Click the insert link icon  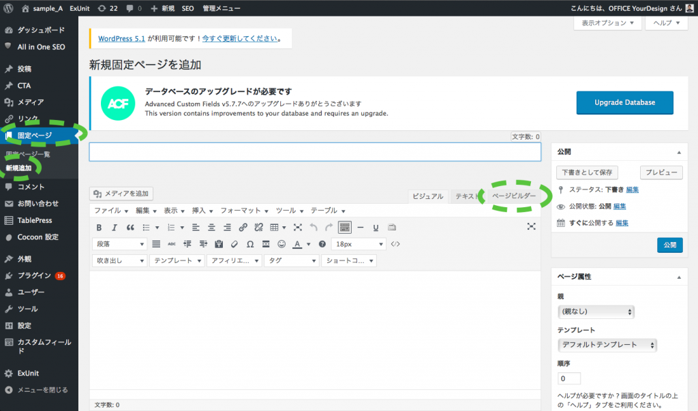(243, 228)
